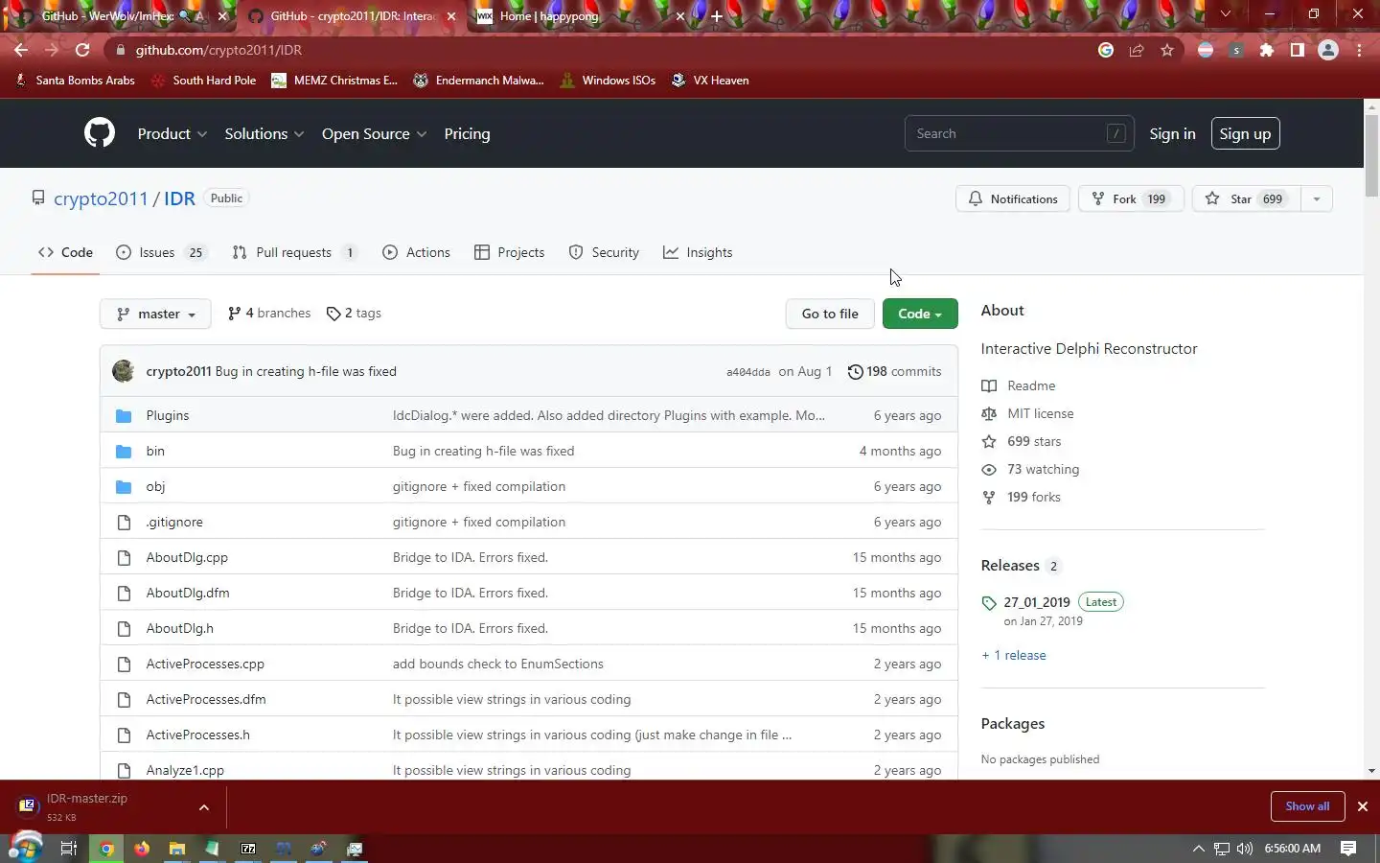Switch to the Pull requests tab
This screenshot has height=863, width=1380.
click(x=294, y=252)
